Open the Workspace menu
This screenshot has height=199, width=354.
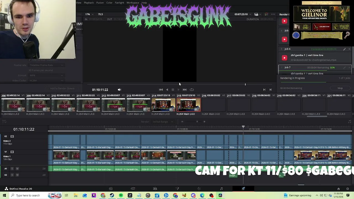click(x=133, y=3)
